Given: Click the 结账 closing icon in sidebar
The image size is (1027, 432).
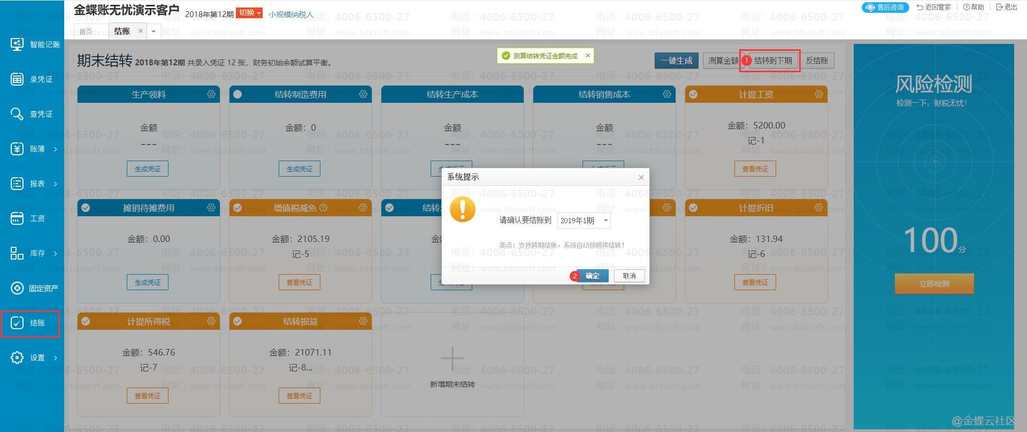Looking at the screenshot, I should point(17,323).
